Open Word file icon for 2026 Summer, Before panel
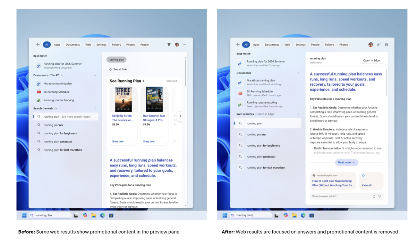Screen dimensions: 417x247 pos(38,65)
